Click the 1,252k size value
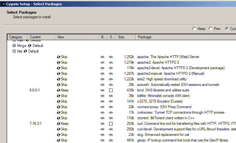Viewport: 236px width, 143px height. coord(129,57)
